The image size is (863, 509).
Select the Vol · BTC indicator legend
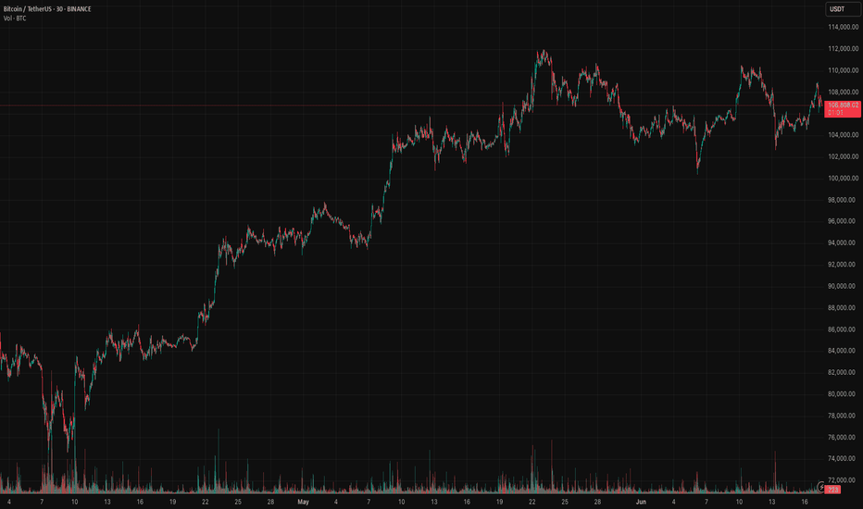[x=15, y=19]
